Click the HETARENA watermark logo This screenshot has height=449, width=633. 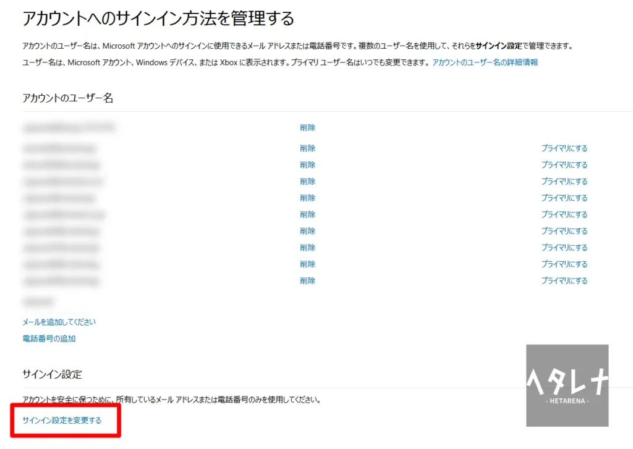coord(567,385)
